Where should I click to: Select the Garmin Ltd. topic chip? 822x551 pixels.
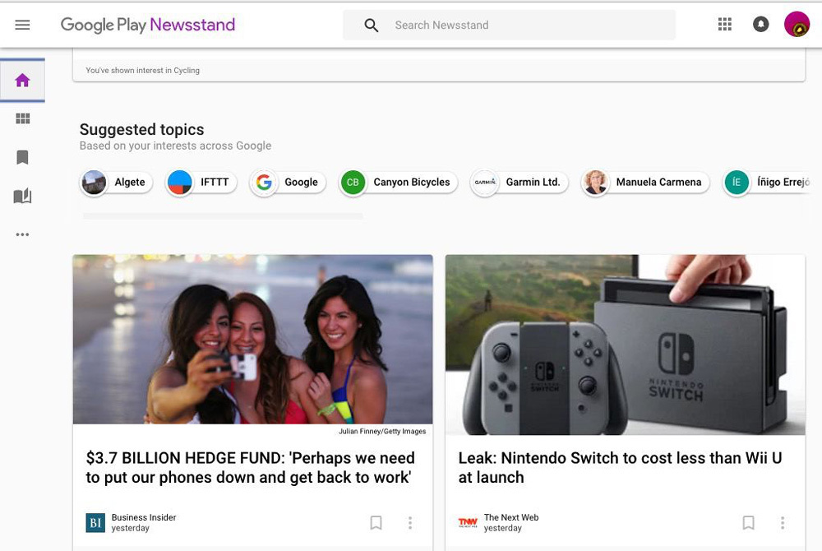(520, 183)
